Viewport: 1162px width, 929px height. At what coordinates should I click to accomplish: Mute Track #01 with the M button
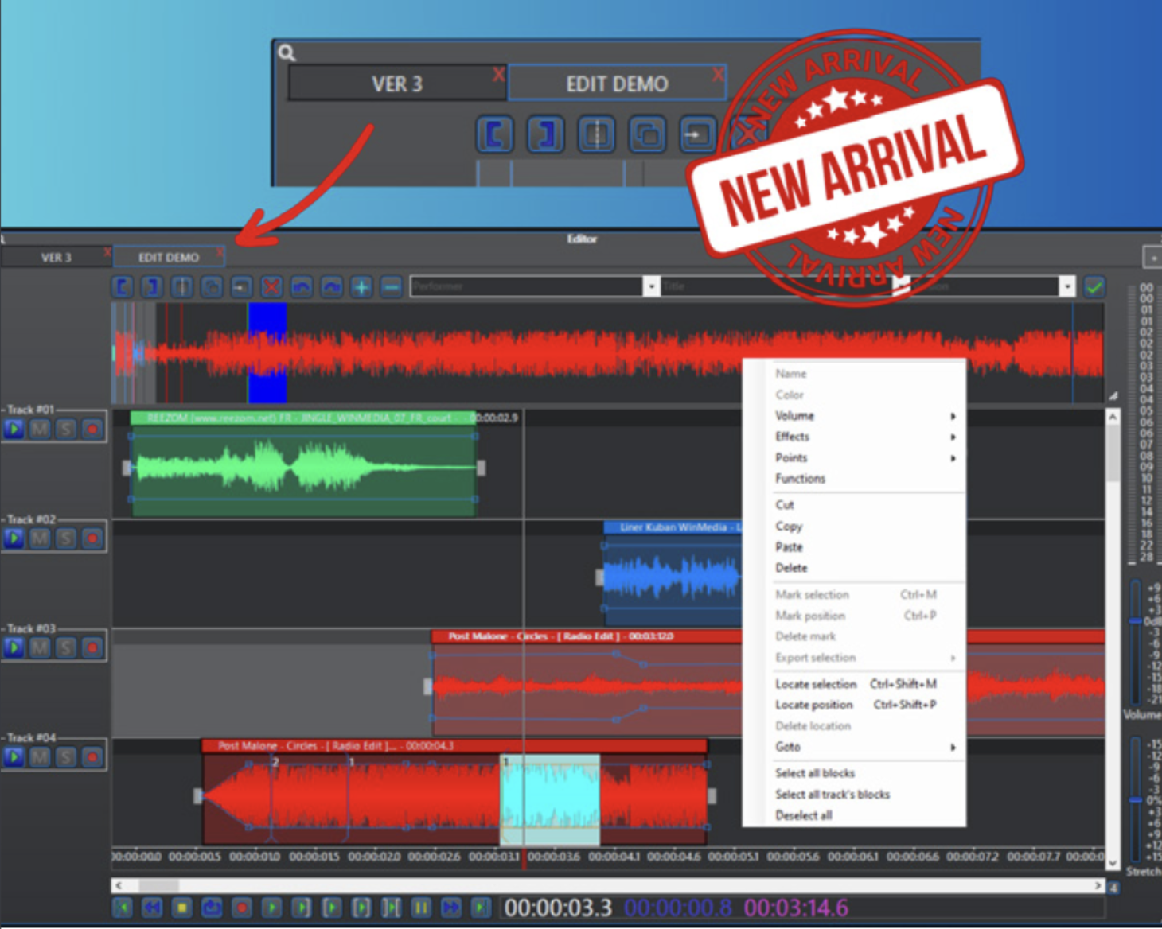coord(40,430)
